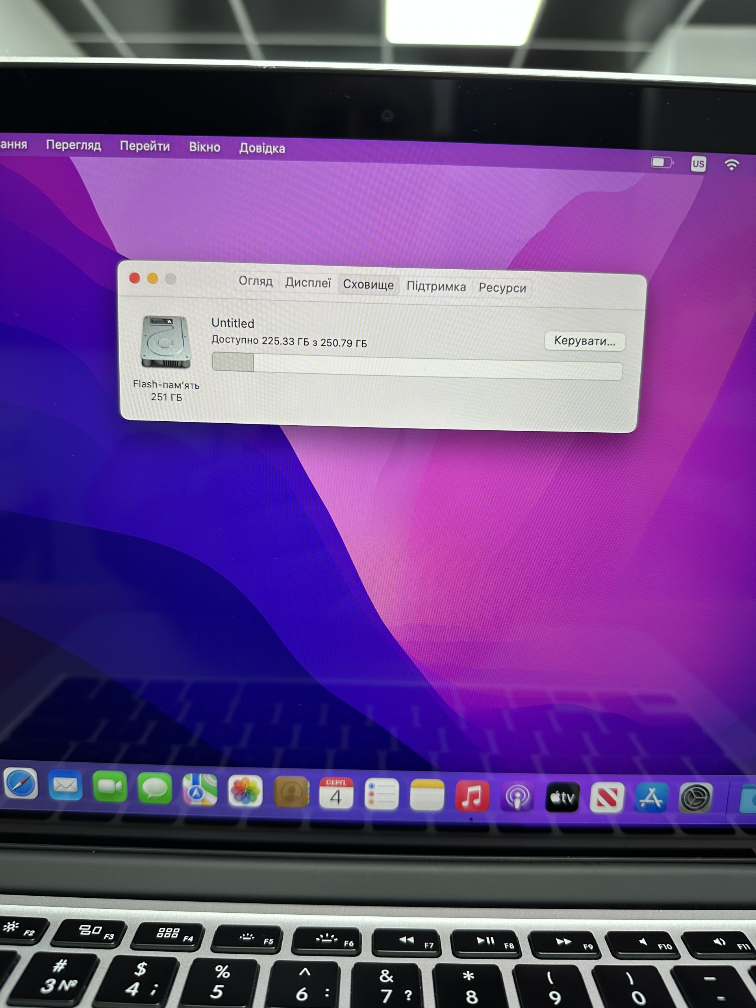This screenshot has height=1008, width=756.
Task: Click the Untitled volume name
Action: point(233,323)
